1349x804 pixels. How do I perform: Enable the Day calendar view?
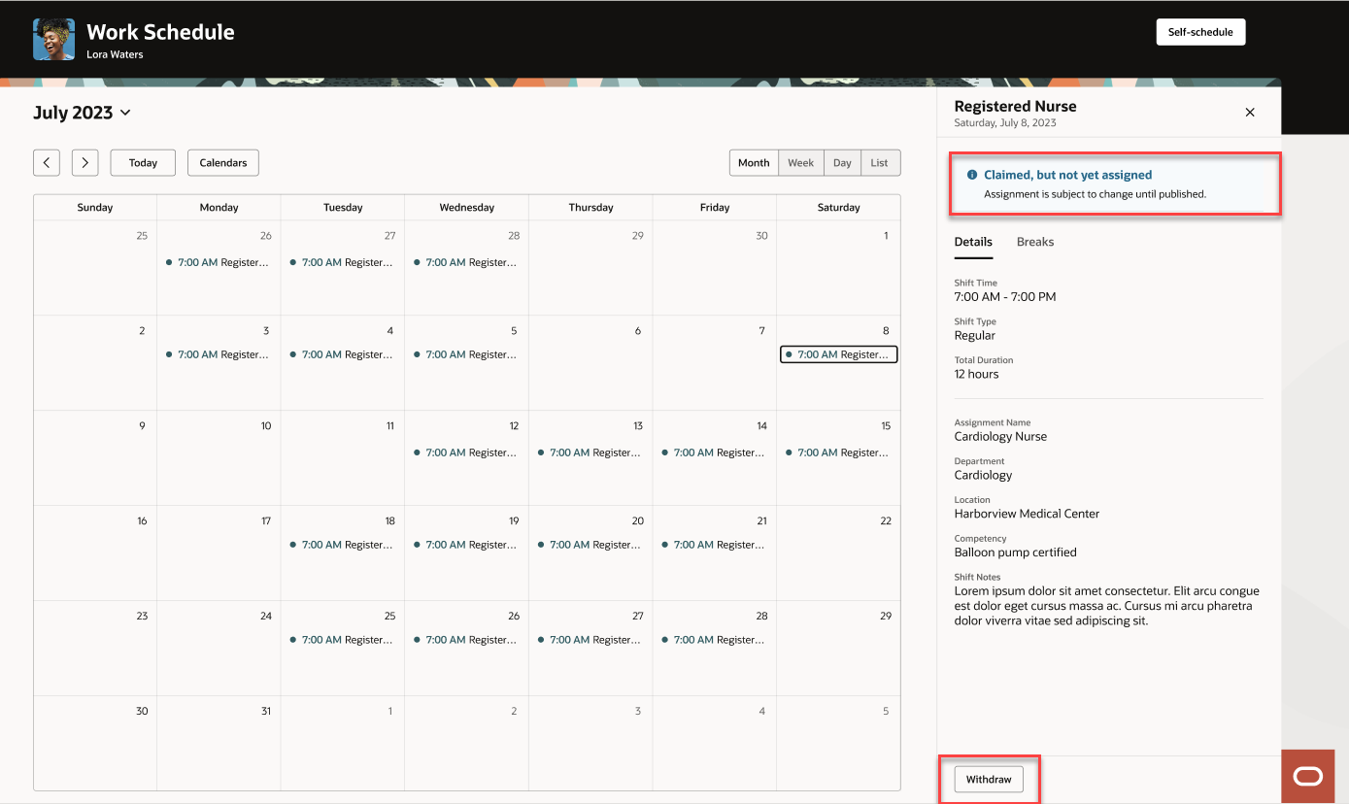842,162
